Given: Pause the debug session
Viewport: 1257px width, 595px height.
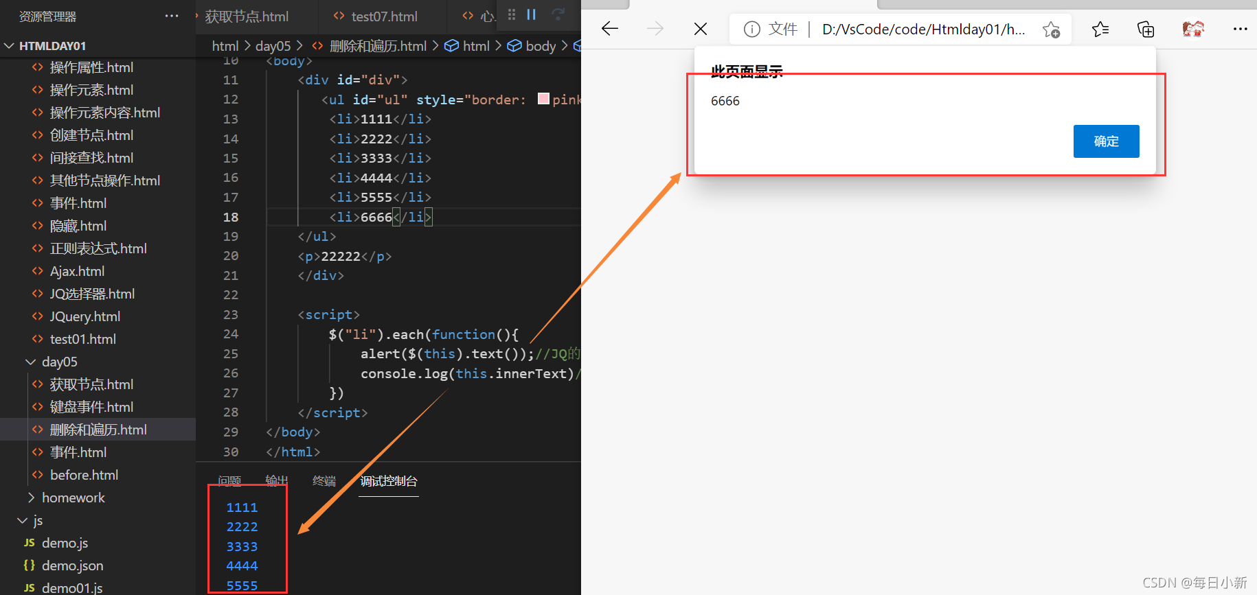Looking at the screenshot, I should (532, 14).
